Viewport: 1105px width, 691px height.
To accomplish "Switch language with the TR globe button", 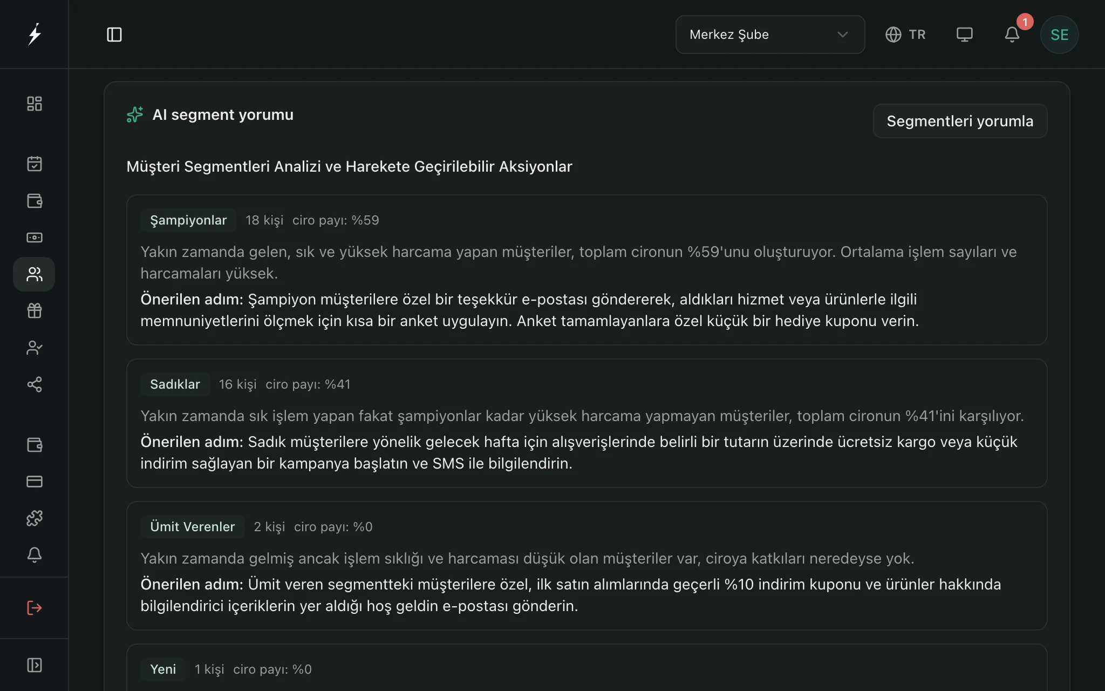I will (905, 35).
